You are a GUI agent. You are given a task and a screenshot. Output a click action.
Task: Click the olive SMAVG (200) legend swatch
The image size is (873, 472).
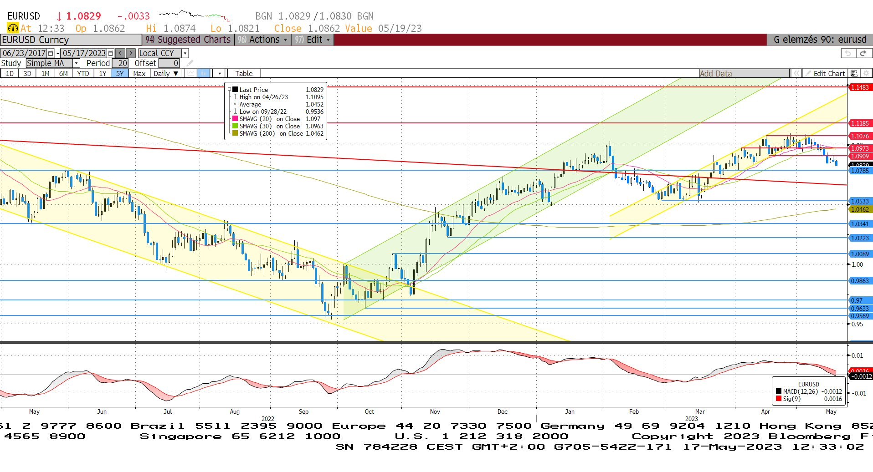click(235, 133)
